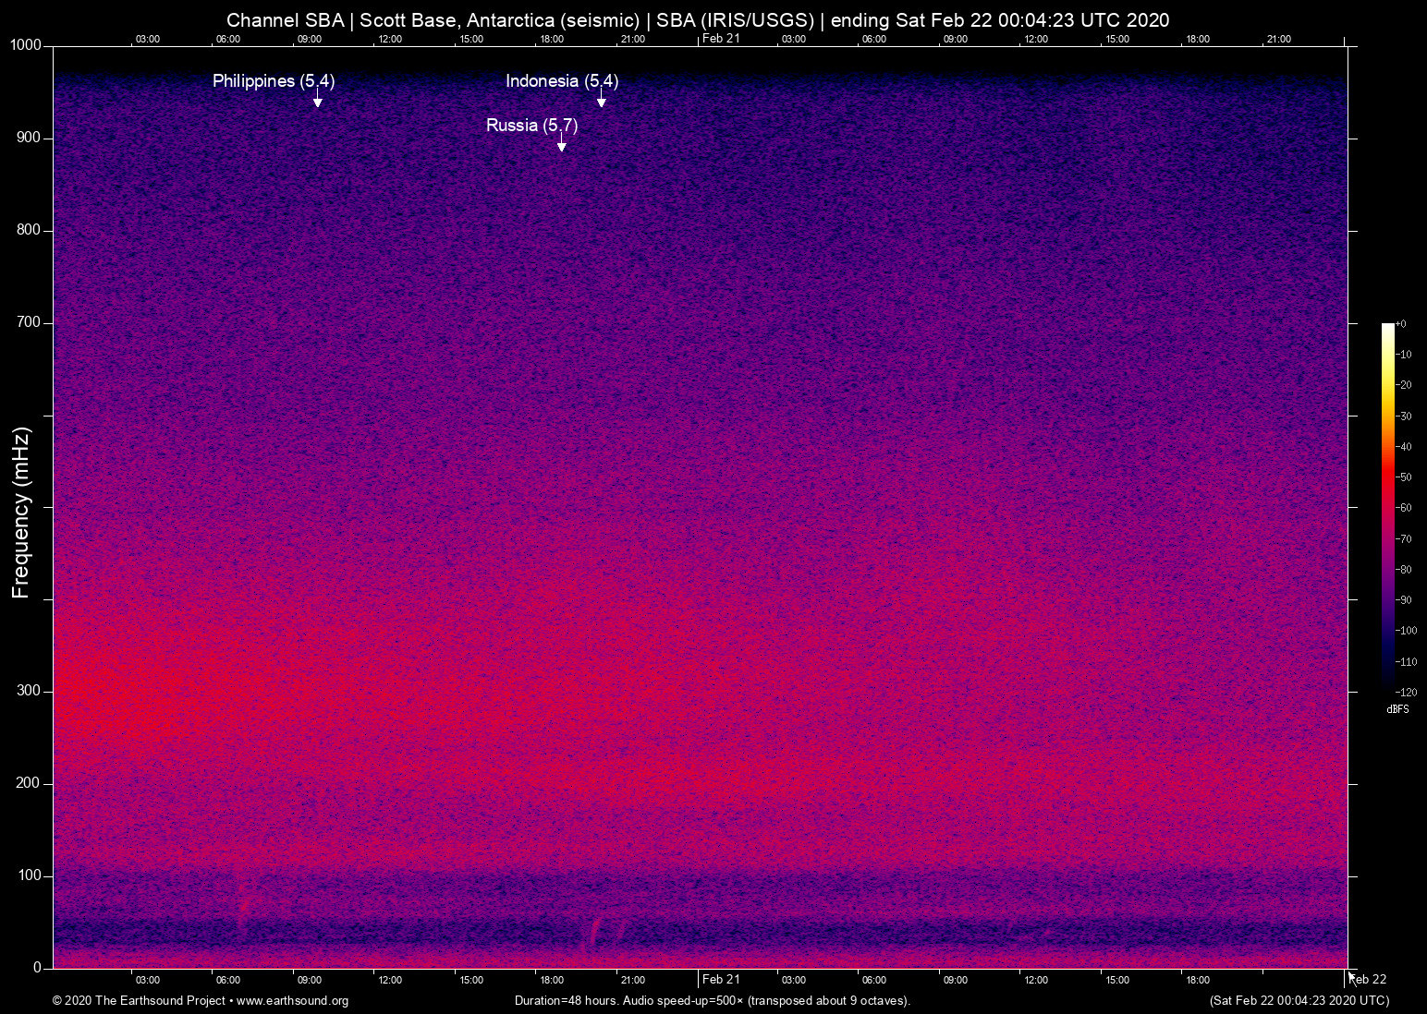Click the Feb 21 label on the top time axis
The width and height of the screenshot is (1427, 1014).
(x=721, y=38)
